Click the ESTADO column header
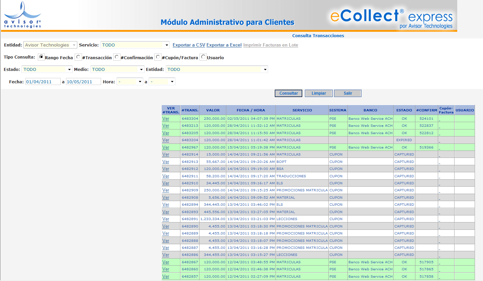 pyautogui.click(x=404, y=110)
